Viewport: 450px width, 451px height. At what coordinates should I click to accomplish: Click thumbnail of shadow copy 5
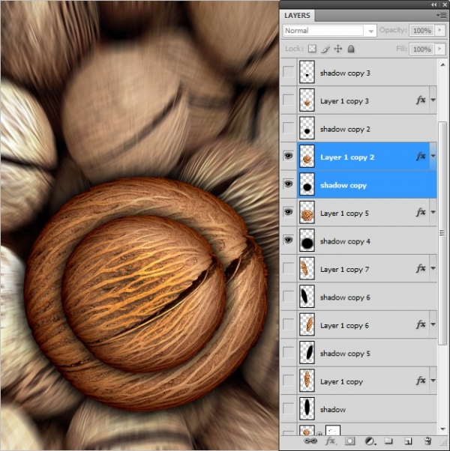[x=307, y=353]
